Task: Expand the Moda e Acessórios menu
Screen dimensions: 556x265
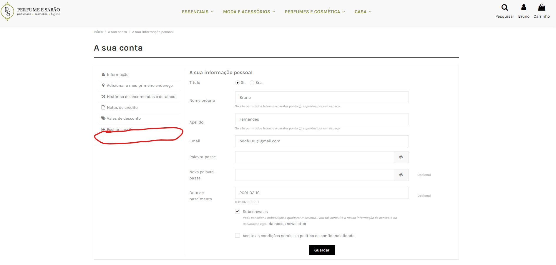Action: click(x=249, y=12)
